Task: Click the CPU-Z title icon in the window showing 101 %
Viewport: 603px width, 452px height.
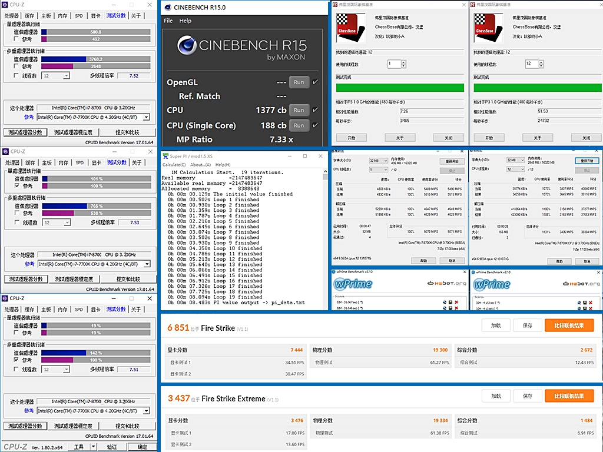Action: pyautogui.click(x=6, y=151)
